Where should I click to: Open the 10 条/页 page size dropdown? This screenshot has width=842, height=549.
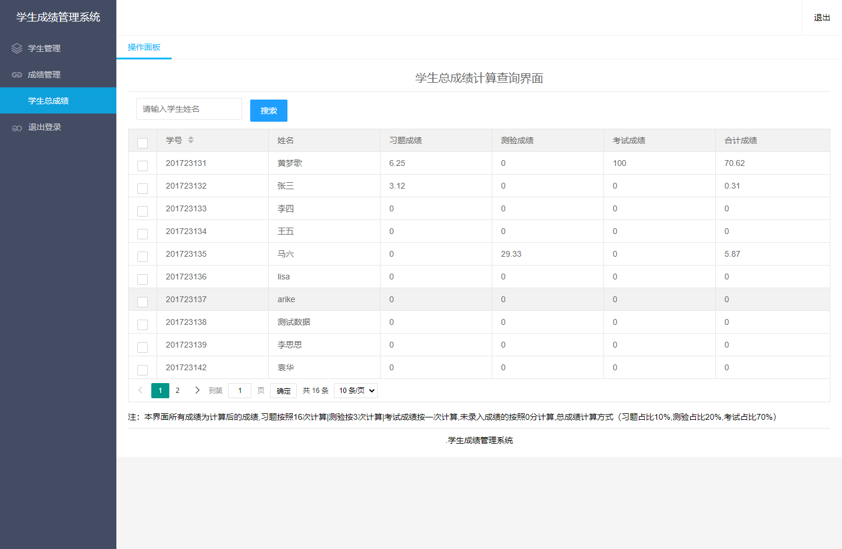coord(356,391)
